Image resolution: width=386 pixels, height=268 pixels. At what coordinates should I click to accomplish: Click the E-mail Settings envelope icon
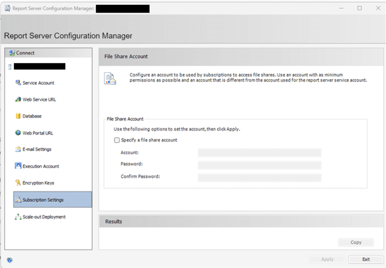18,149
